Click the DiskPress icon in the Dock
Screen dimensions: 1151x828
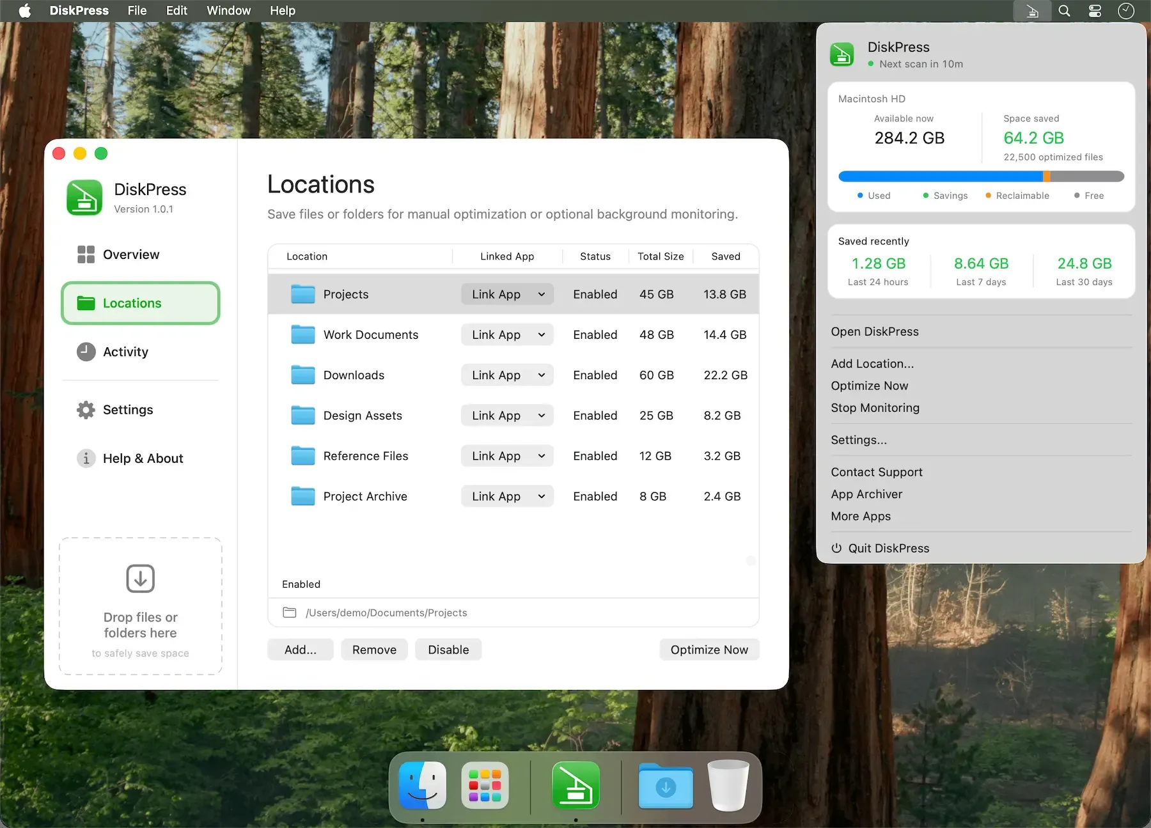pos(575,785)
